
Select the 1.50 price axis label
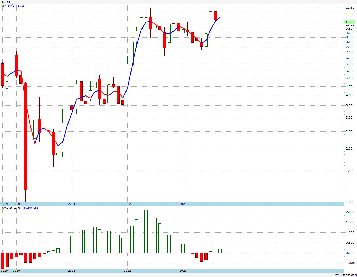point(349,171)
